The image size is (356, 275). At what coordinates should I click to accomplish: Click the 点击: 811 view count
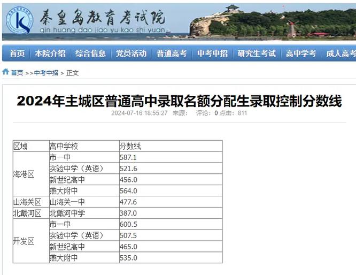[233, 113]
